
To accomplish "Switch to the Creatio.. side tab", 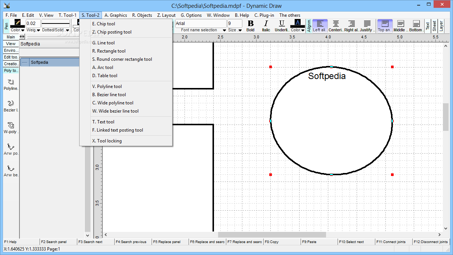I will click(11, 64).
